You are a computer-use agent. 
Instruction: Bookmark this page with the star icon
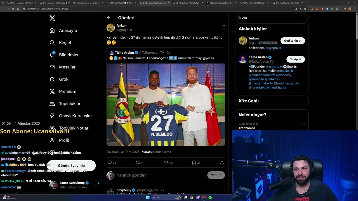305,9
